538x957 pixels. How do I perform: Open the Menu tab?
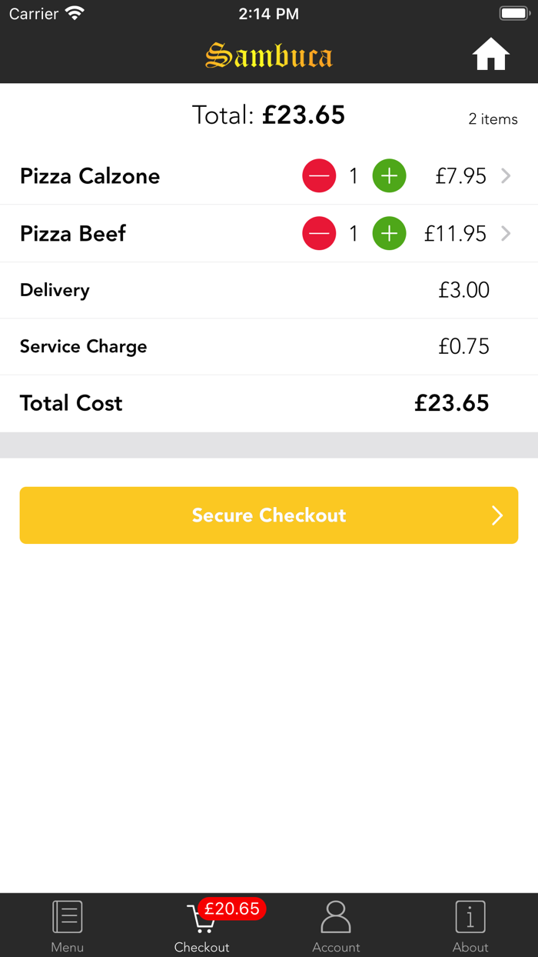(68, 925)
